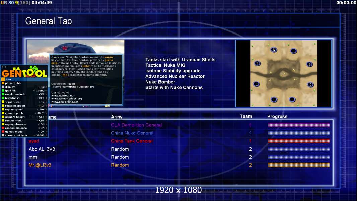Click the unnumbered start marker beside position 6
357x201 pixels.
[x=294, y=51]
